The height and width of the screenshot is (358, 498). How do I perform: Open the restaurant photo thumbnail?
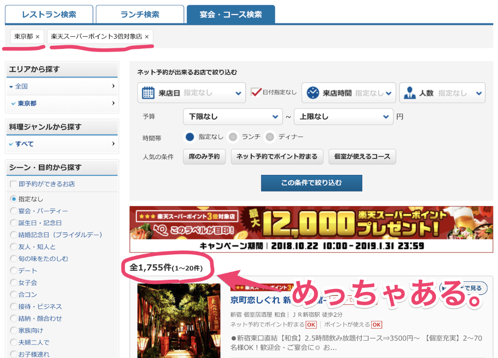tap(179, 321)
